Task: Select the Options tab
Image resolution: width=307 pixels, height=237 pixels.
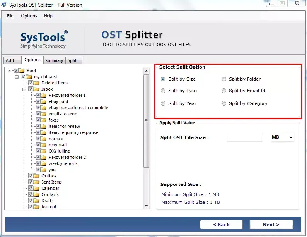Action: point(32,60)
